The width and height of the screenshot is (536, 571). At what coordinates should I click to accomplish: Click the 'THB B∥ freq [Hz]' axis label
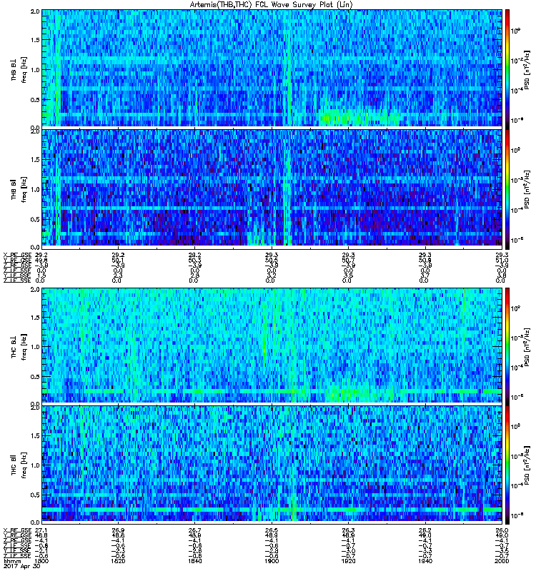pos(19,189)
